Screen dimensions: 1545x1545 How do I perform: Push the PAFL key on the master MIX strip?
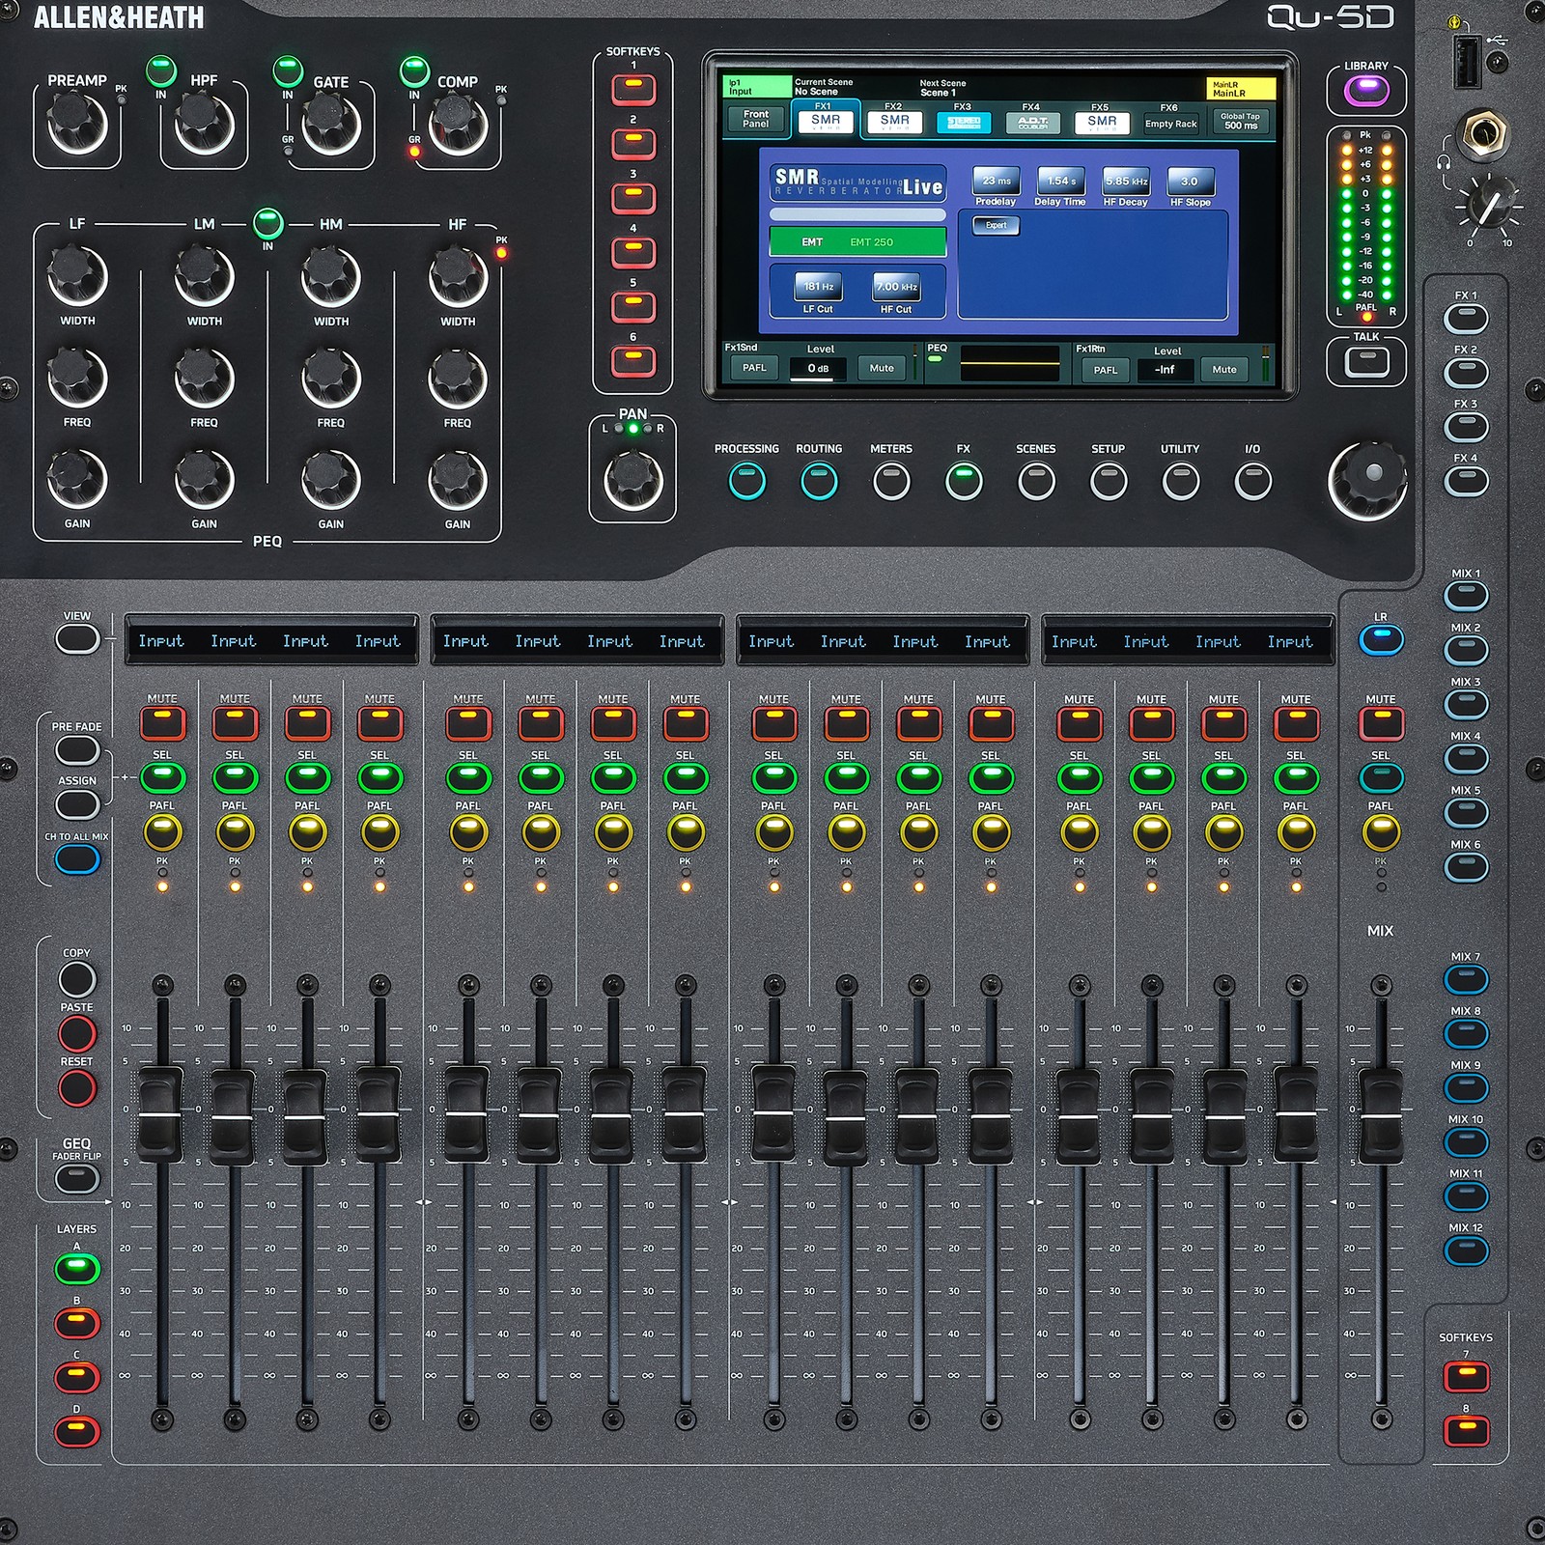pos(1381,832)
